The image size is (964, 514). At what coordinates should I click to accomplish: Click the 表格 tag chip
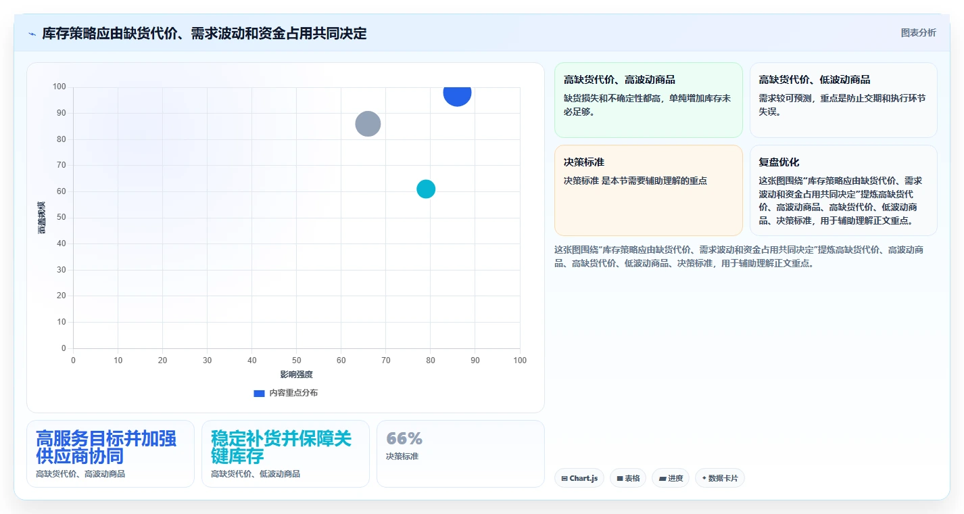click(x=628, y=478)
